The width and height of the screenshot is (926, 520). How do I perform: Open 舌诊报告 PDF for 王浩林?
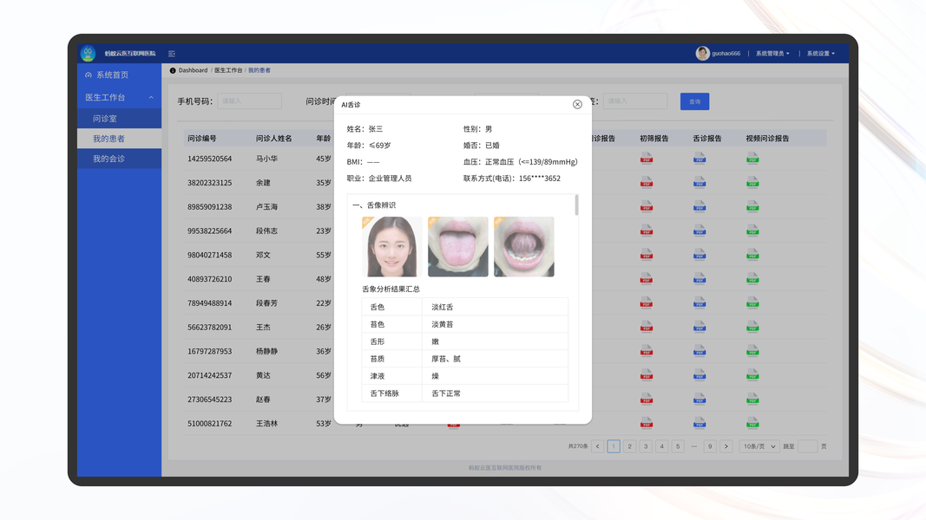click(699, 423)
